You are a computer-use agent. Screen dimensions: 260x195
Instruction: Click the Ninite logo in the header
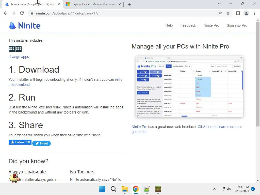25,26
